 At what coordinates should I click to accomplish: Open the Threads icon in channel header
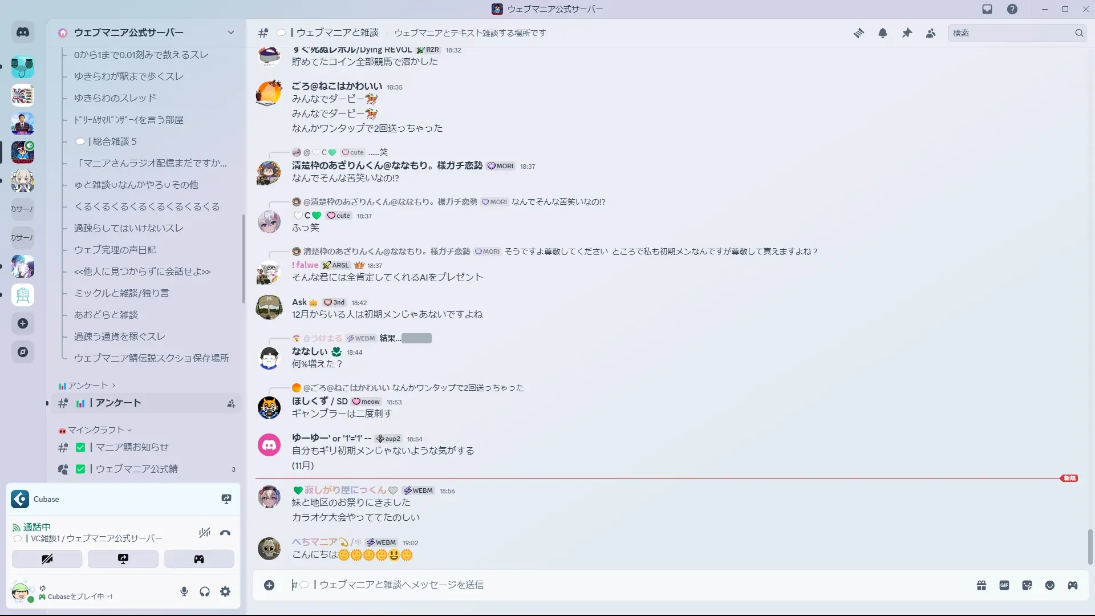pyautogui.click(x=858, y=33)
